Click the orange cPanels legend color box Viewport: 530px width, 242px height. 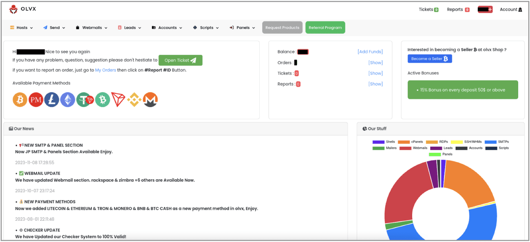coord(404,142)
